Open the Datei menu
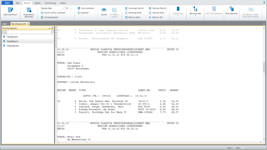This screenshot has width=267, height=150. tap(7, 3)
